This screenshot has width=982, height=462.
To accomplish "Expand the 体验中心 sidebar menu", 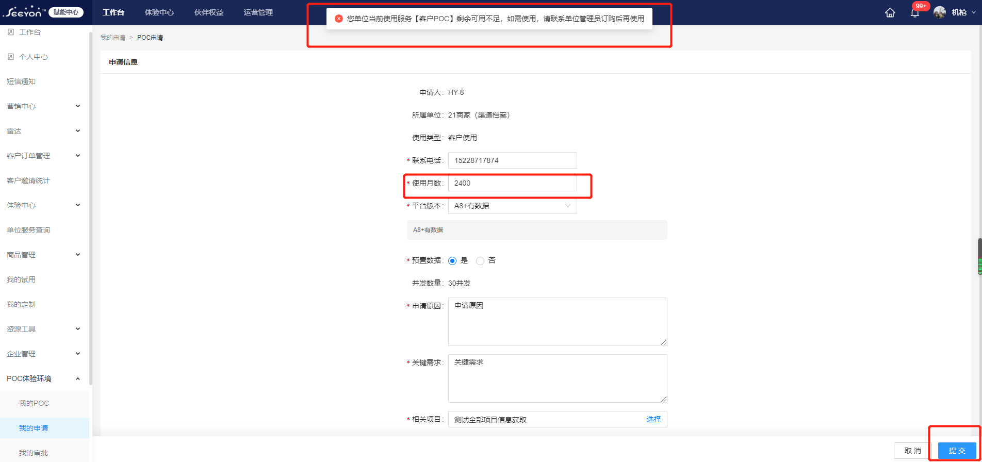I will pyautogui.click(x=78, y=205).
